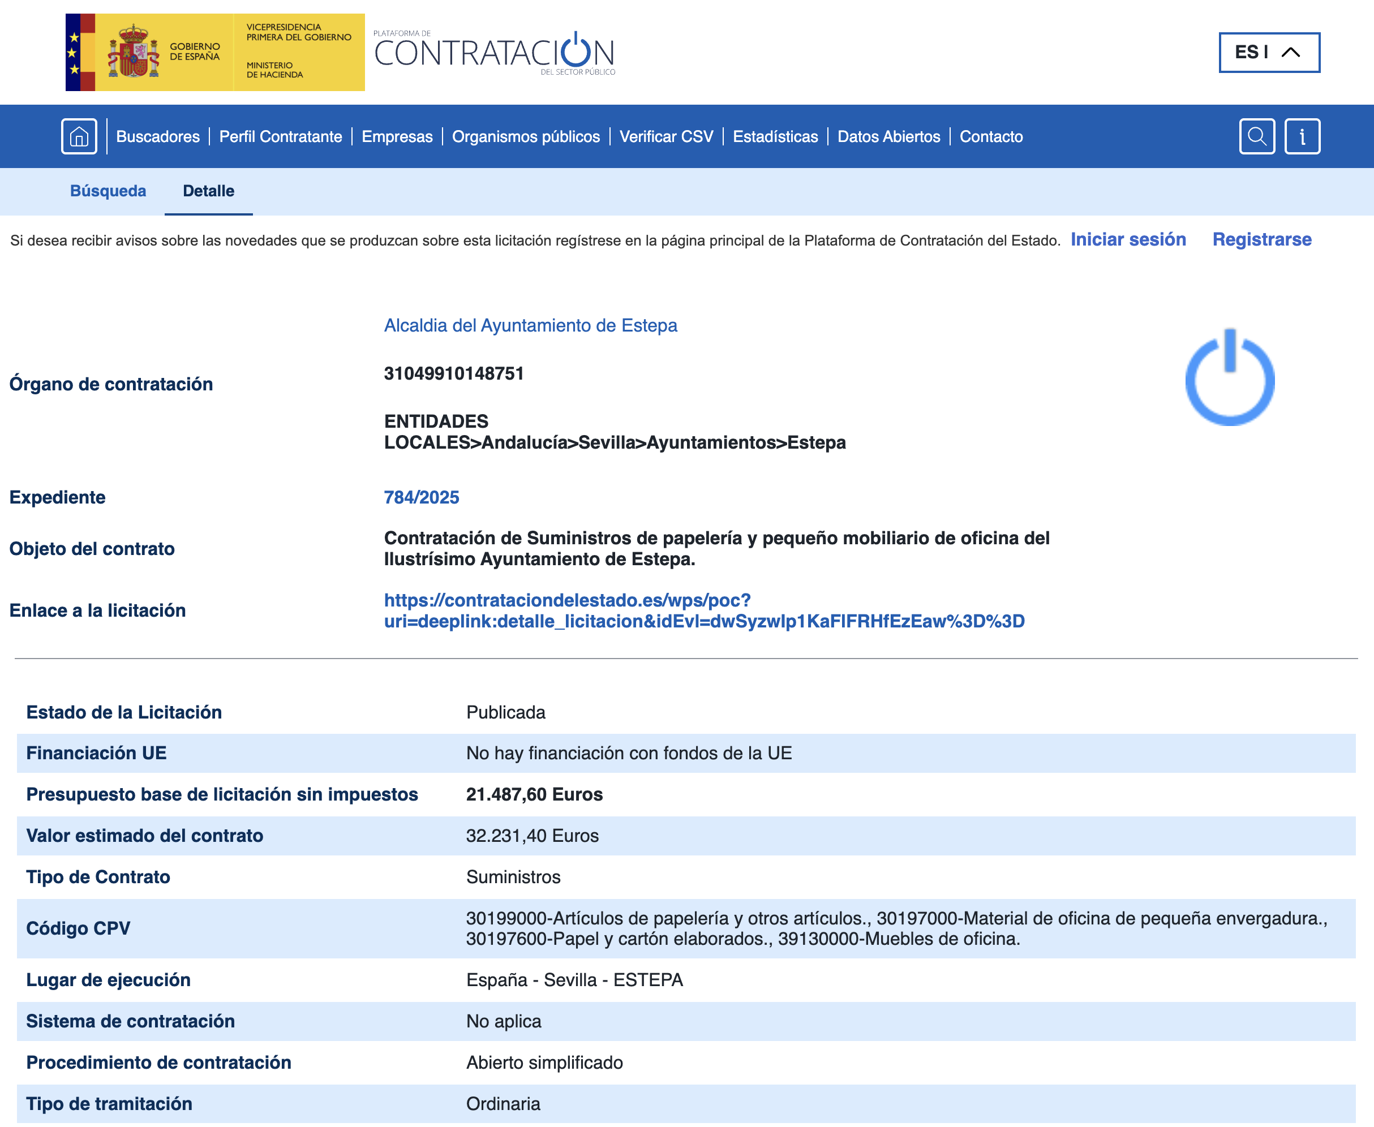1374x1127 pixels.
Task: Open the Buscadores menu item
Action: (158, 136)
